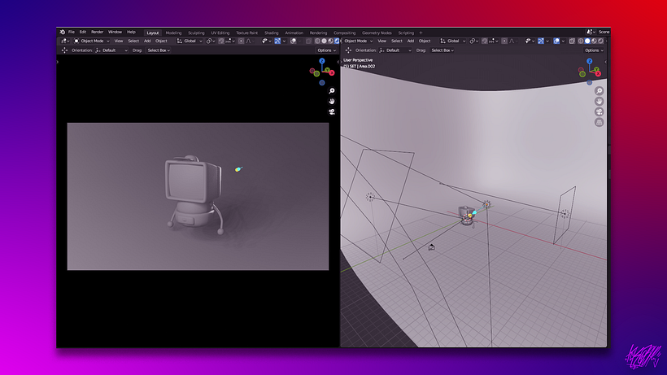This screenshot has height=375, width=667.
Task: Add a new workspace with plus button
Action: 421,33
